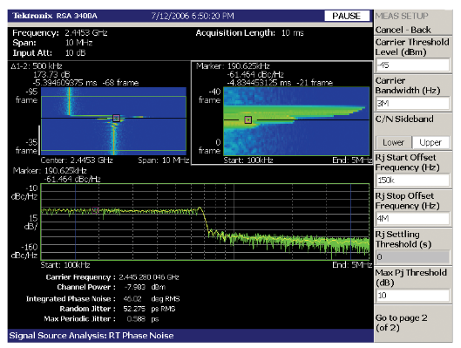The width and height of the screenshot is (461, 348).
Task: Click the MEAS SETUP menu title
Action: point(402,16)
